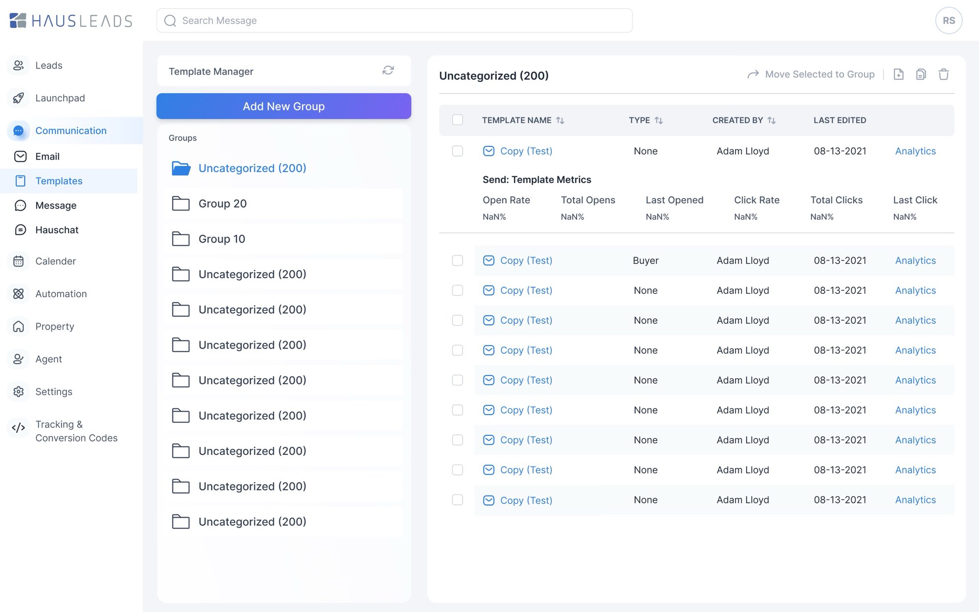Open the Leads sidebar icon

[x=19, y=65]
